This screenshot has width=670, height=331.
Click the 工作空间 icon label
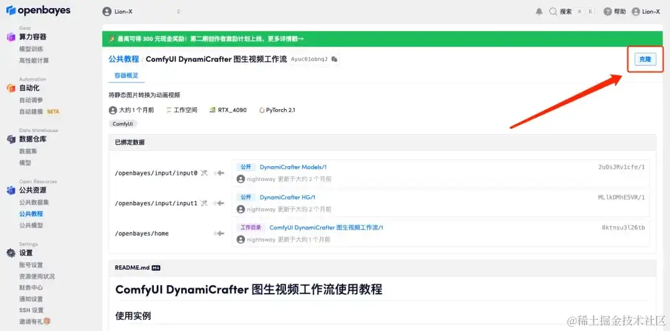[x=182, y=110]
